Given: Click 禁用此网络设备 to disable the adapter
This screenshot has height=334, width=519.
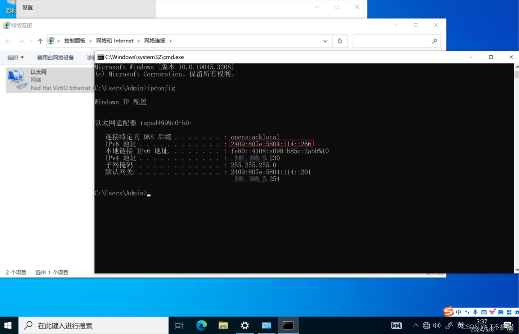Looking at the screenshot, I should pyautogui.click(x=55, y=57).
